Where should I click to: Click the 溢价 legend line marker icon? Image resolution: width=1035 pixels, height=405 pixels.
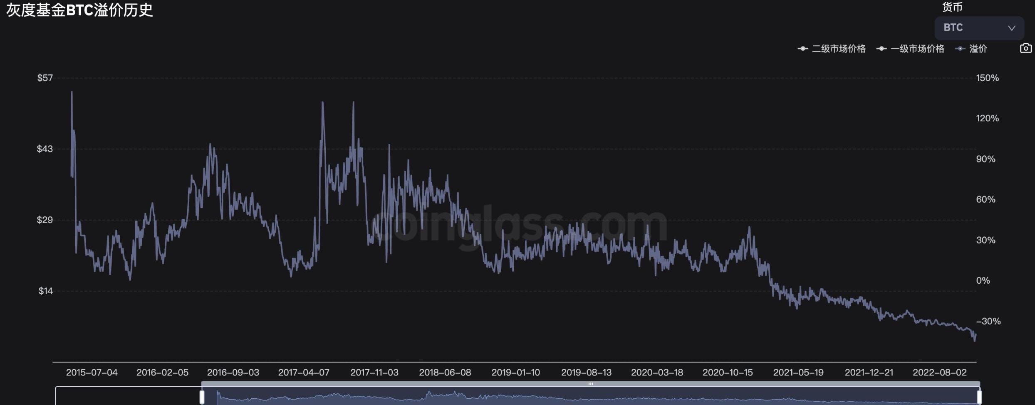pos(960,49)
